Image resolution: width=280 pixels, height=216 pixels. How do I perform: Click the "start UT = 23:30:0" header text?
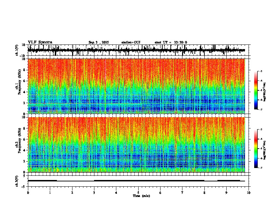[171, 42]
